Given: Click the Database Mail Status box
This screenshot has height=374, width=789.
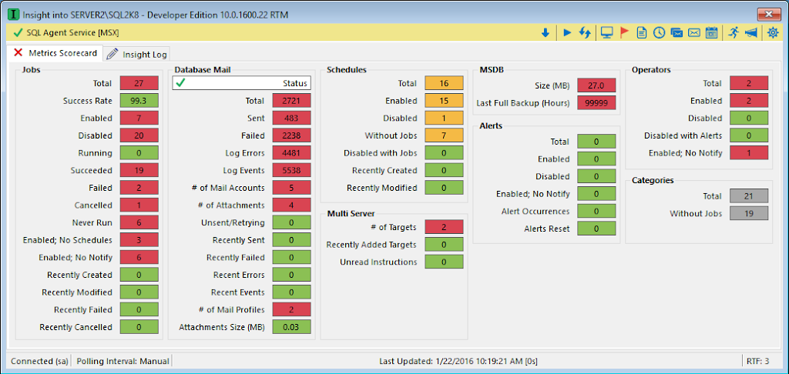Looking at the screenshot, I should (x=241, y=83).
